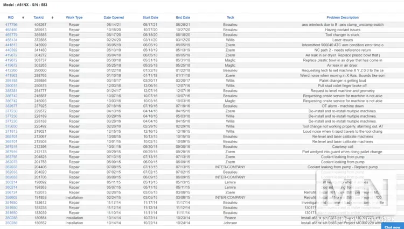Open RID 390015 record link
Viewport: 404px width, 229px height.
click(x=11, y=85)
